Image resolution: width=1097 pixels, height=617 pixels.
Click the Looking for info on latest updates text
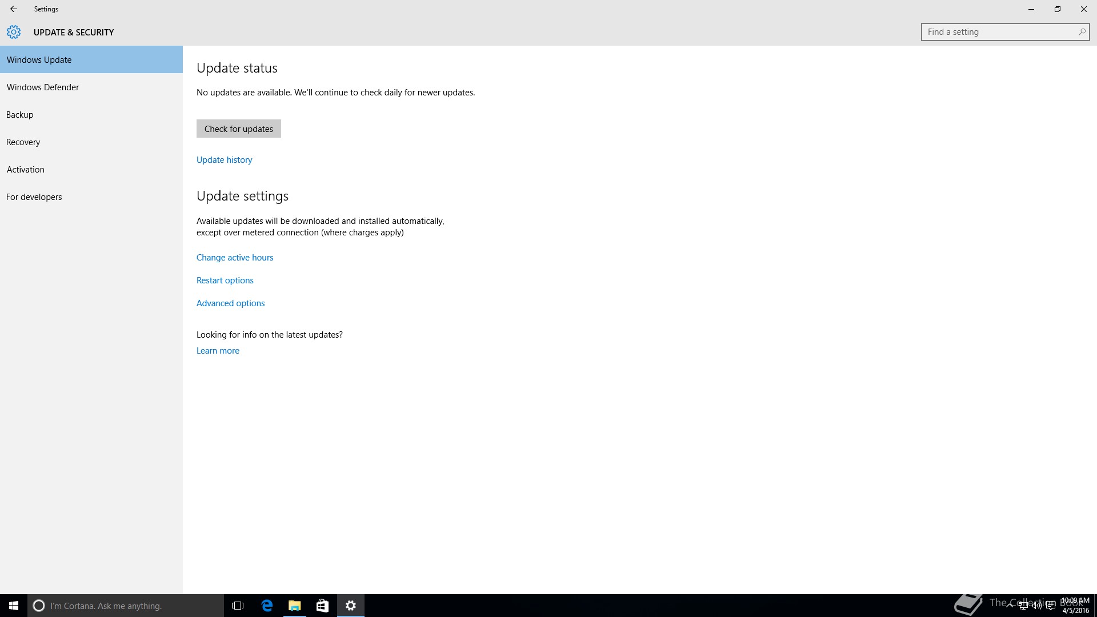pyautogui.click(x=270, y=335)
